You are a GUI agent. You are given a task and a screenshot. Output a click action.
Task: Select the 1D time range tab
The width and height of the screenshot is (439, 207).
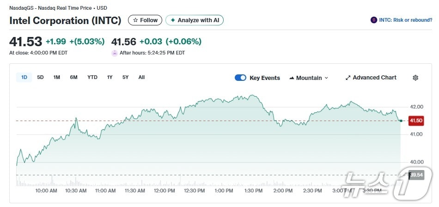pyautogui.click(x=24, y=77)
